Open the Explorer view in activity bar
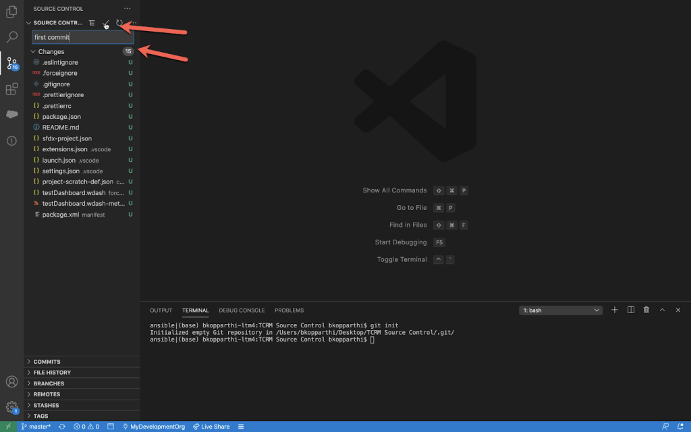691x432 pixels. pyautogui.click(x=11, y=11)
